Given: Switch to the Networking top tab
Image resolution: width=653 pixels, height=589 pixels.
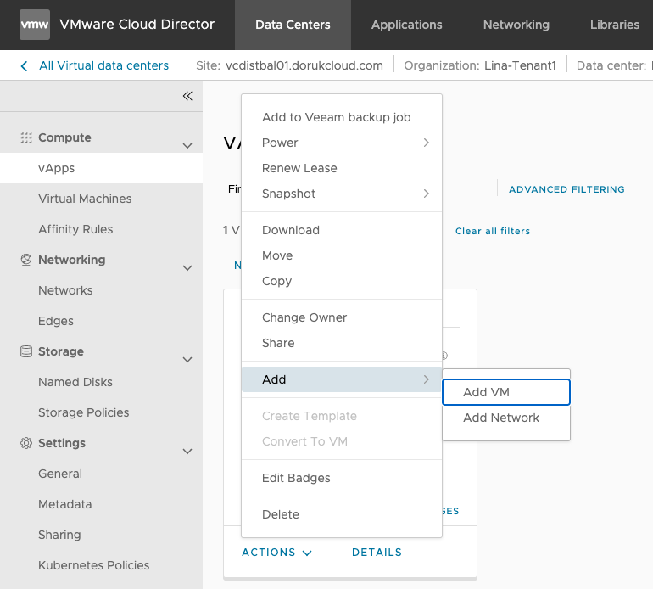Looking at the screenshot, I should tap(516, 25).
